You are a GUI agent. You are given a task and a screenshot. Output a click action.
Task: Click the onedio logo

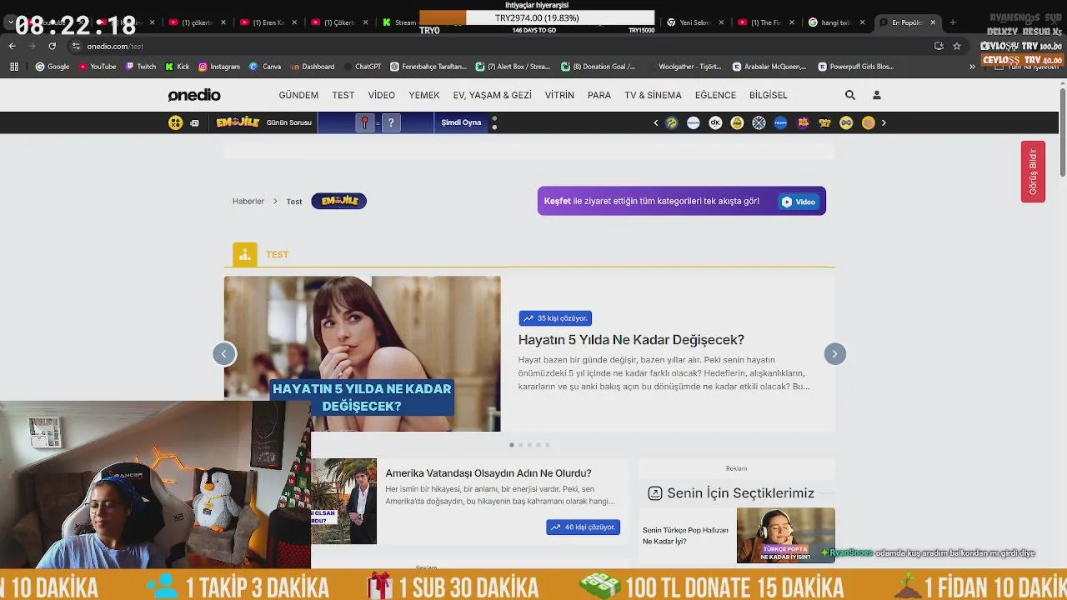tap(194, 95)
